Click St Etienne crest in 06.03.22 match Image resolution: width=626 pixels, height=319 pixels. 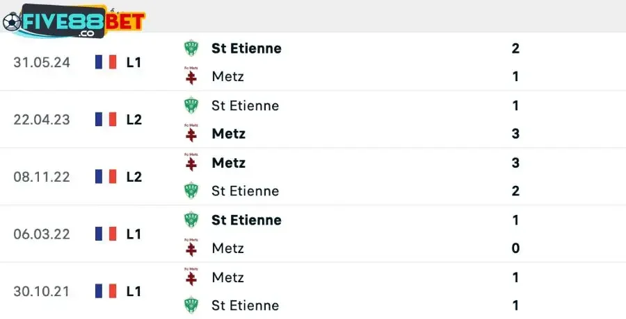tap(191, 220)
